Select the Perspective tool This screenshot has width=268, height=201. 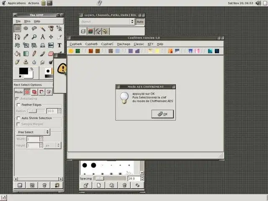pyautogui.click(x=42, y=45)
